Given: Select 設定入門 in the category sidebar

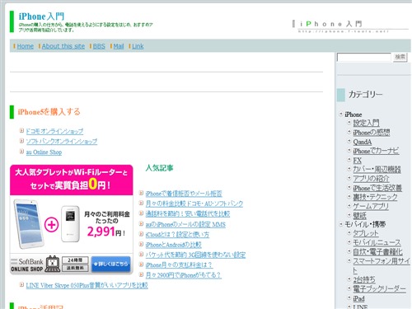Looking at the screenshot, I should [x=366, y=123].
